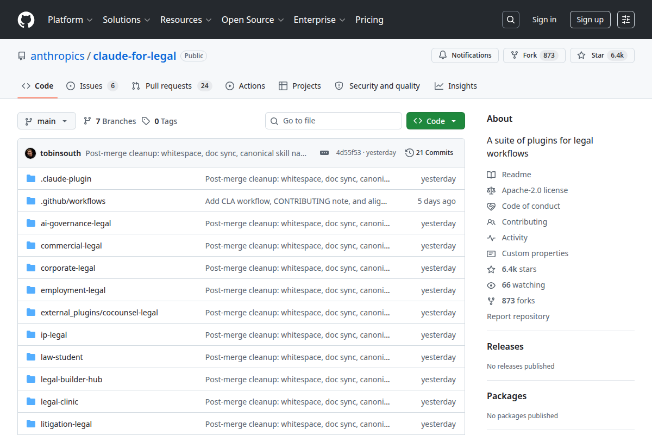Open the Issues tab
This screenshot has height=435, width=652.
click(x=92, y=86)
